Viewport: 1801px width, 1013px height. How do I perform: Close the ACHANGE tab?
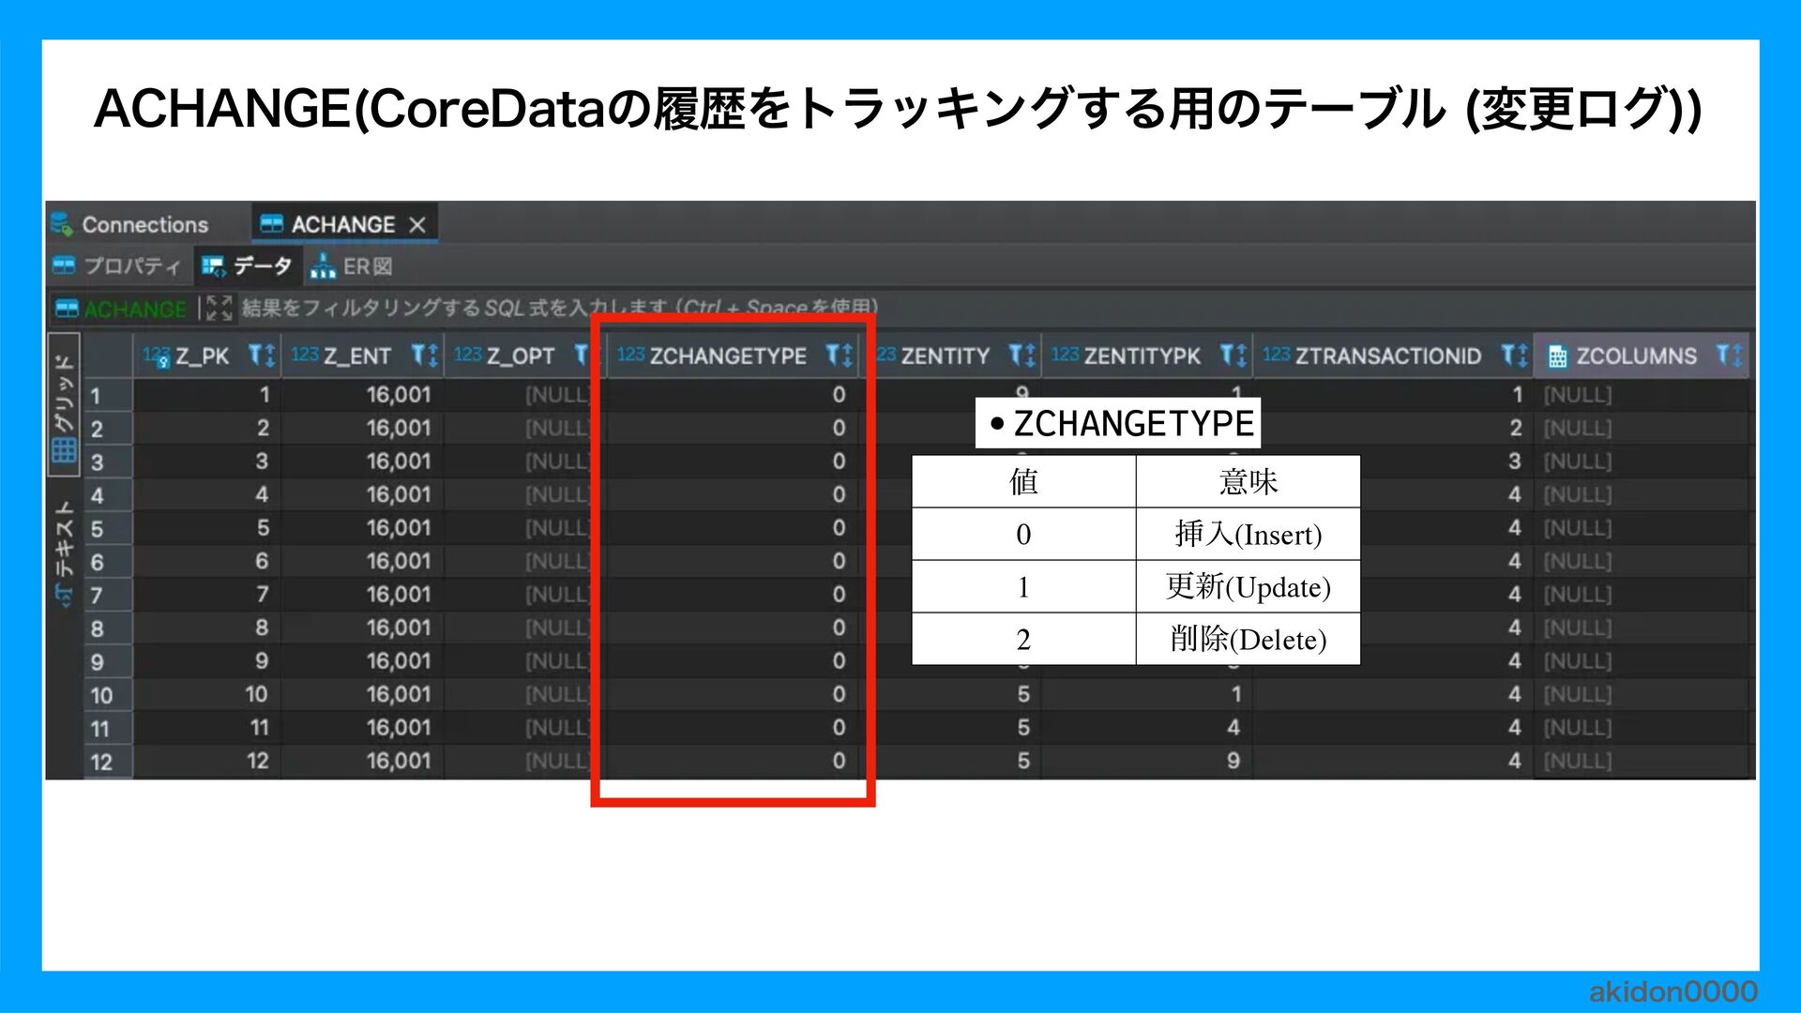(417, 225)
